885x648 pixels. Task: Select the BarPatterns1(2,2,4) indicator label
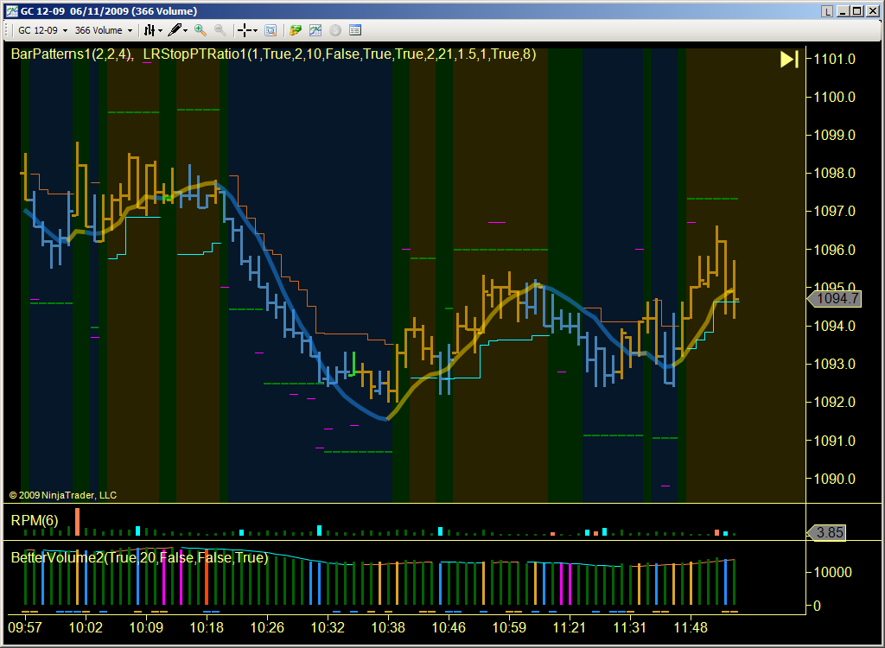[71, 54]
